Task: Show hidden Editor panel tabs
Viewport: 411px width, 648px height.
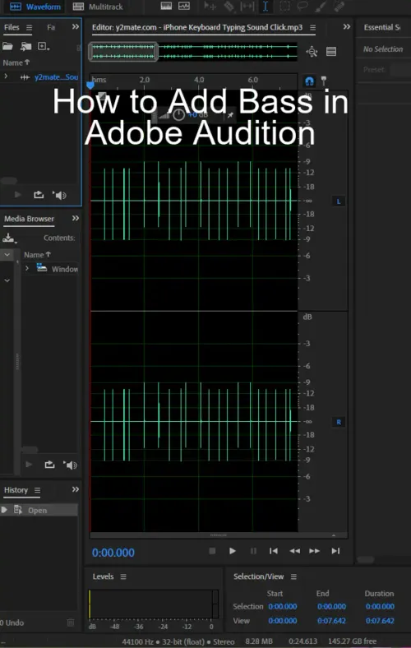Action: coord(347,27)
